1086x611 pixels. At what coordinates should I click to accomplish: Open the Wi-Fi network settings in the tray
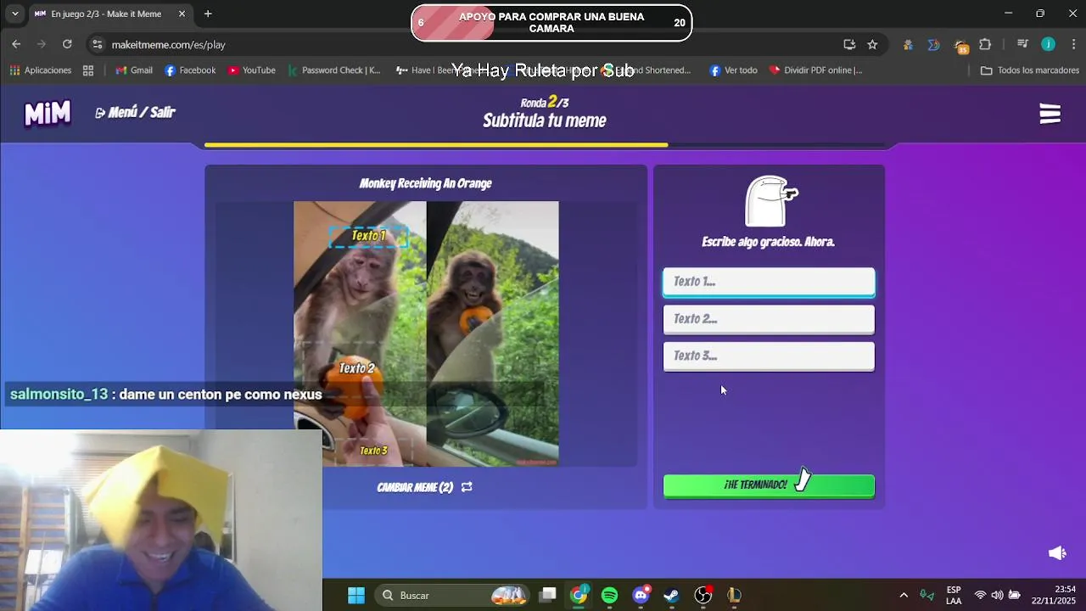[x=980, y=595]
